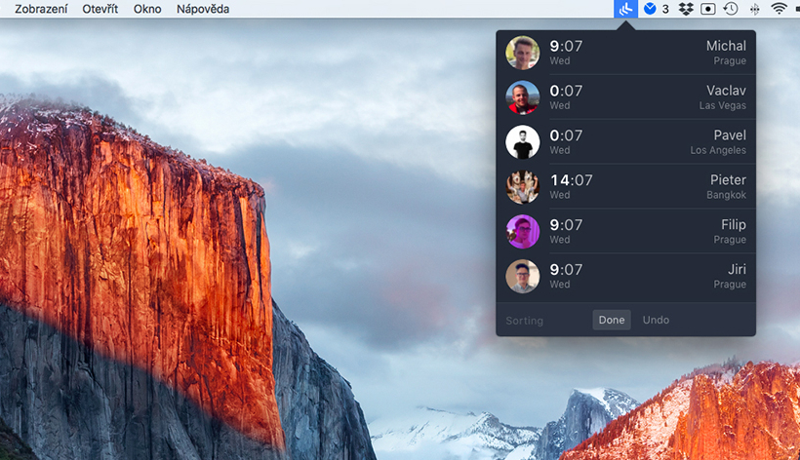Open the Otevřít menu
This screenshot has width=800, height=460.
[x=100, y=9]
